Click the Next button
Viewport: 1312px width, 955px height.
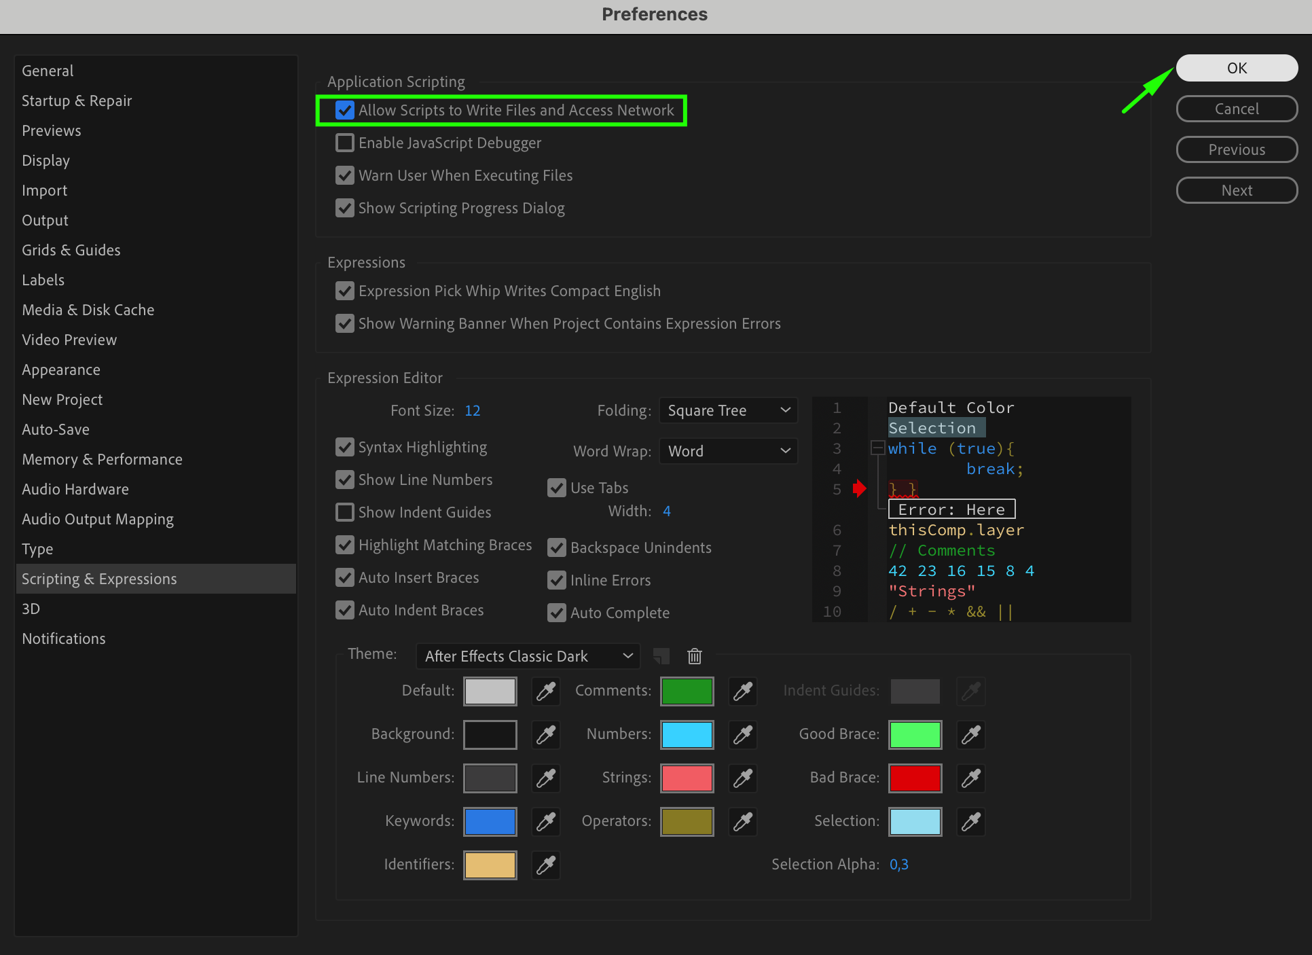[1236, 190]
